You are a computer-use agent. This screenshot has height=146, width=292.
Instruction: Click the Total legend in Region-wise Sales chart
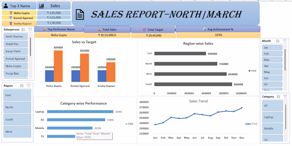pyautogui.click(x=252, y=71)
